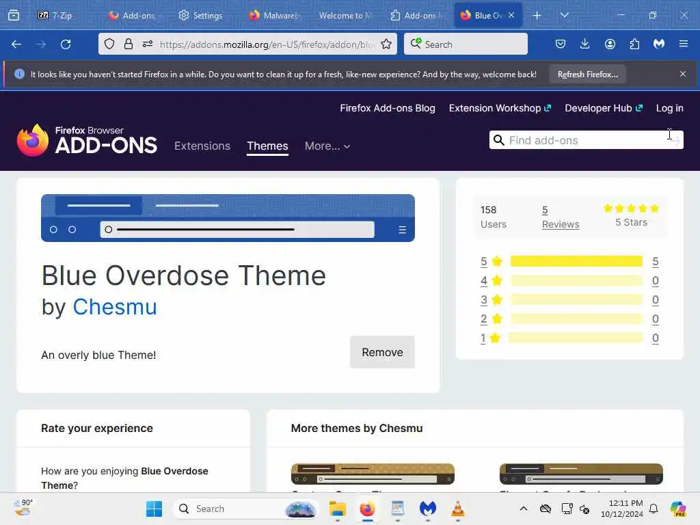Show the 4-star rating reviews bar
Viewport: 700px width, 525px height.
pyautogui.click(x=576, y=280)
